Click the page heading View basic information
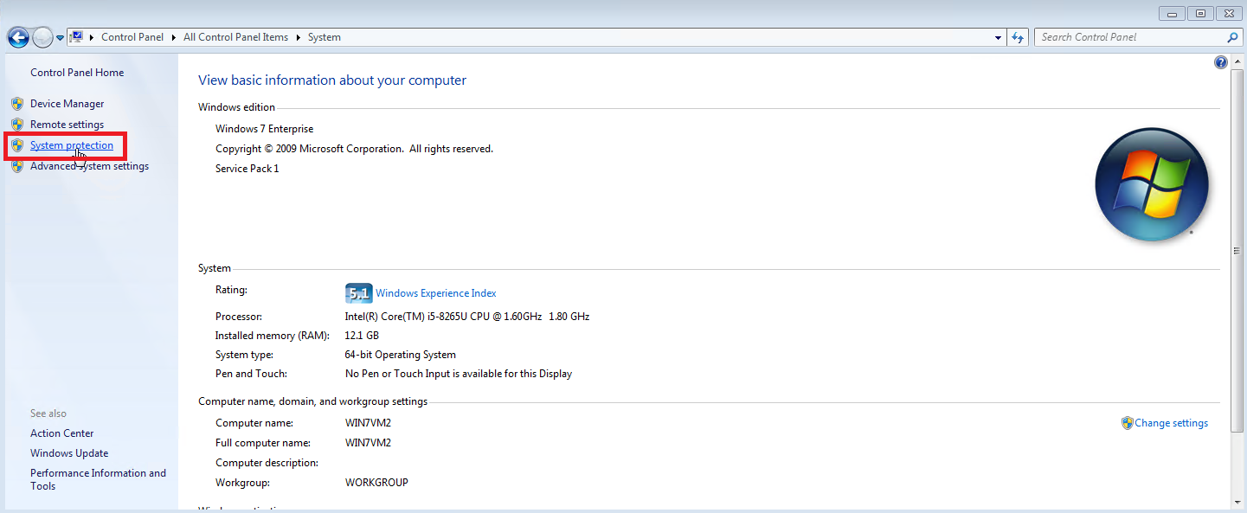Viewport: 1247px width, 513px height. click(x=332, y=80)
